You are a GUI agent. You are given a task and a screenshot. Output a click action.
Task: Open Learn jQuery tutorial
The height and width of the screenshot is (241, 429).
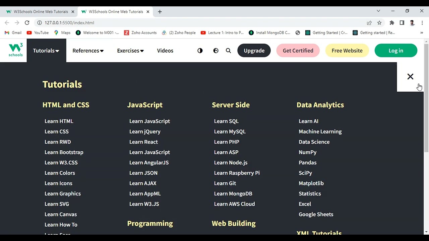coord(145,132)
